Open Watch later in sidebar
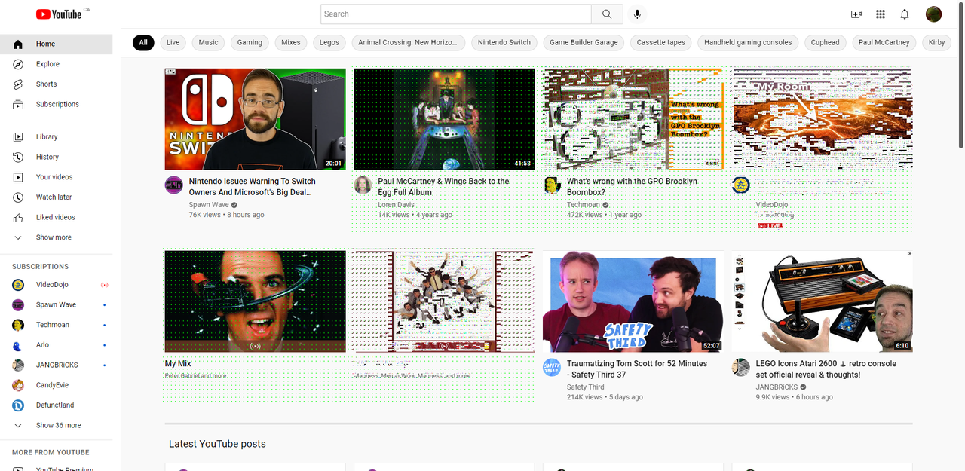 [x=57, y=197]
